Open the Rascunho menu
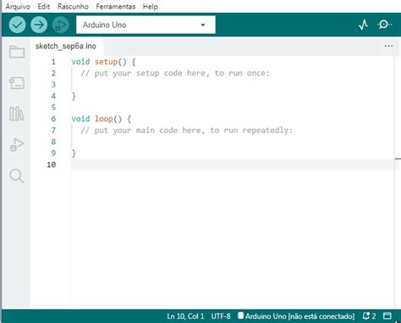This screenshot has height=323, width=401. [73, 7]
